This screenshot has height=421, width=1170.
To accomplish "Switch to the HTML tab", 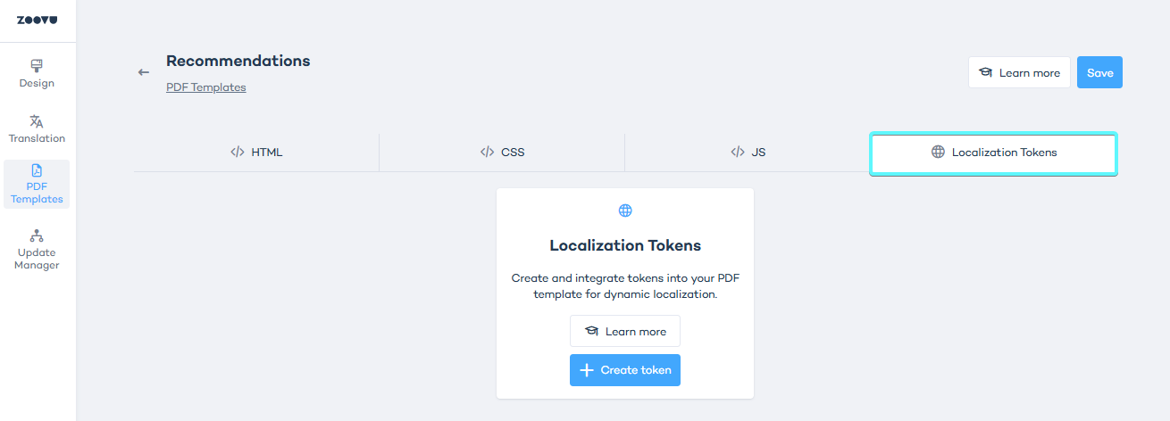I will point(256,153).
